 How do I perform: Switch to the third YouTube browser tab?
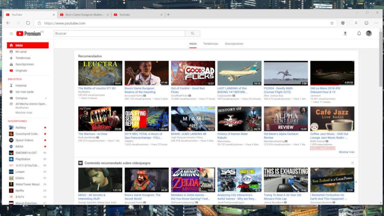[138, 15]
